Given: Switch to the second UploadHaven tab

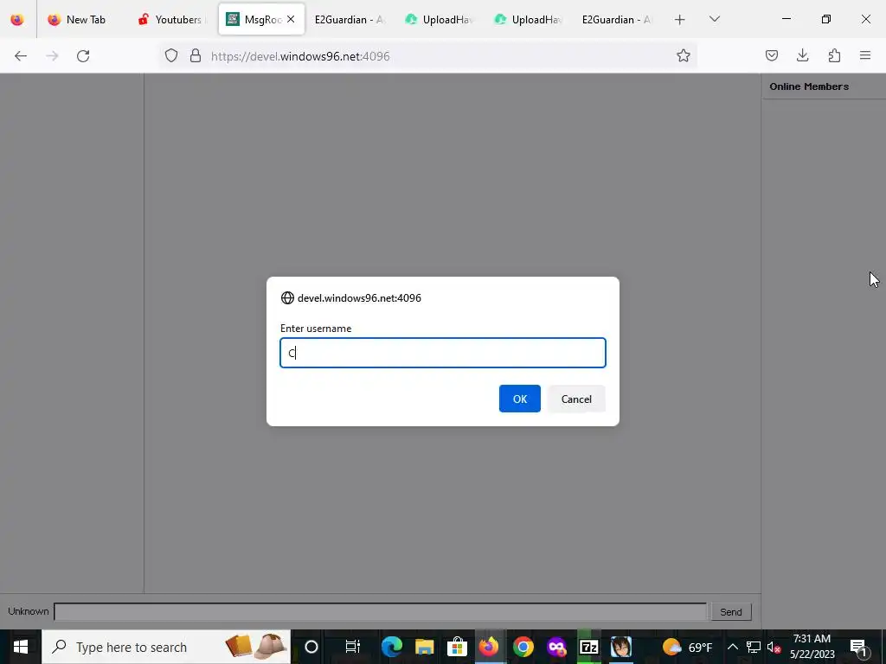Looking at the screenshot, I should pyautogui.click(x=529, y=19).
